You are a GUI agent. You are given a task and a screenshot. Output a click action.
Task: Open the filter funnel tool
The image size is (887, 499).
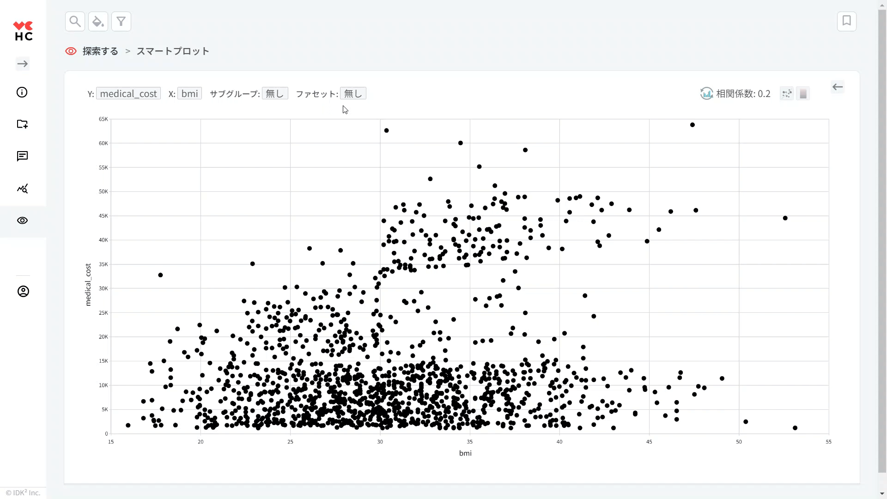pyautogui.click(x=121, y=21)
